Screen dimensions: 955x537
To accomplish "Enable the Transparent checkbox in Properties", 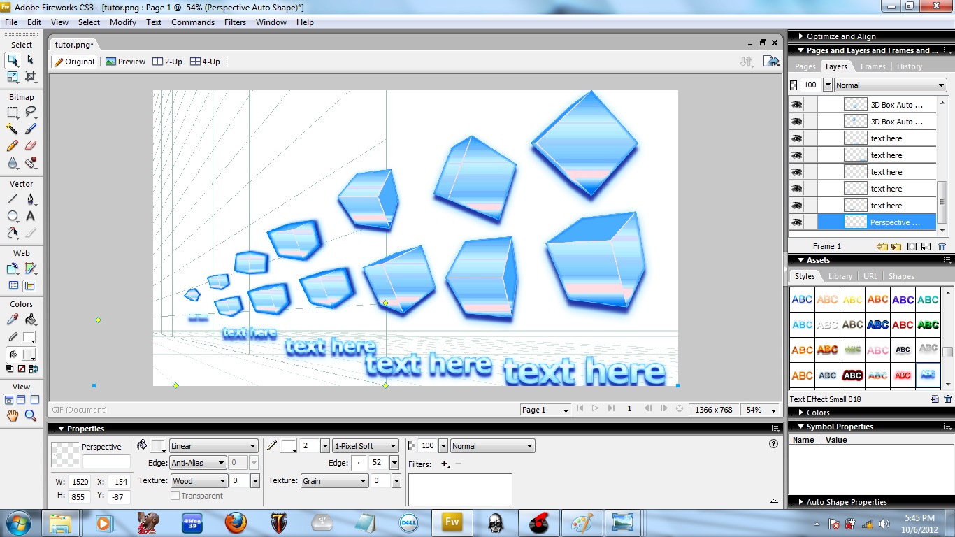I will (175, 495).
